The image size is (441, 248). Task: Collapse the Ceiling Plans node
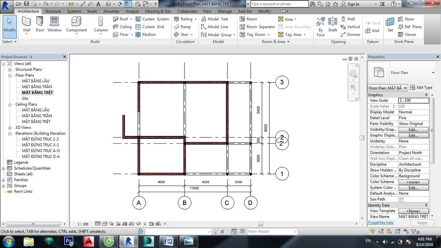[9, 104]
